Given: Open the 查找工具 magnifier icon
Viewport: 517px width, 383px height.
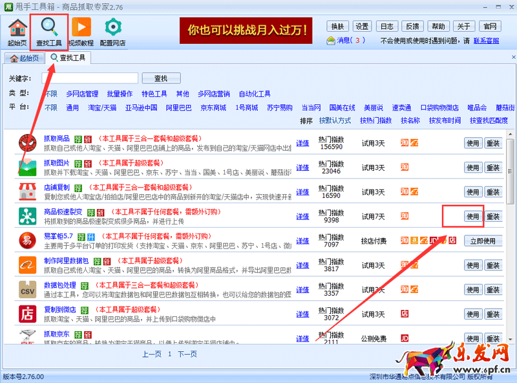Looking at the screenshot, I should point(49,27).
